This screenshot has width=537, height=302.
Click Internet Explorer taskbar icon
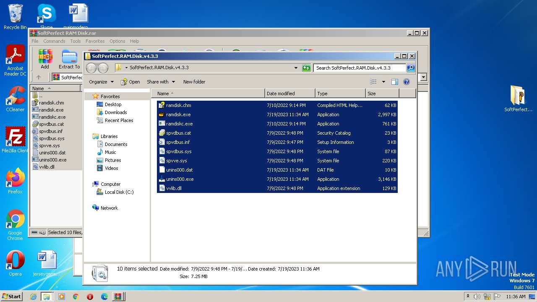pos(34,297)
